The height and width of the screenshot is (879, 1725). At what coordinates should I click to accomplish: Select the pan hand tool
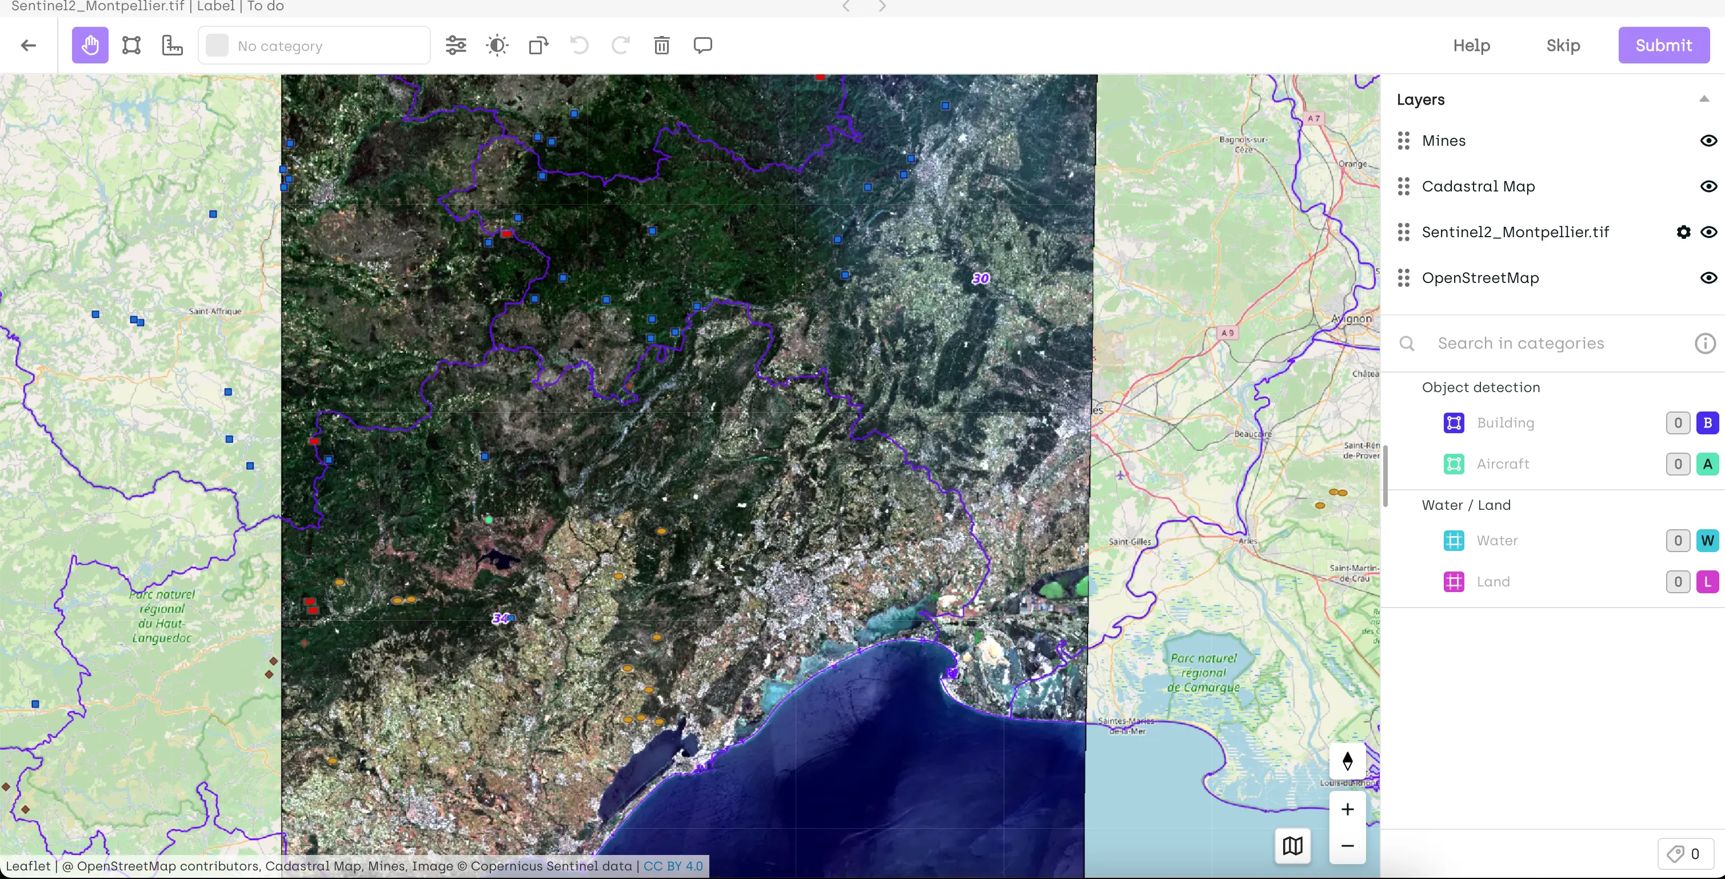(90, 46)
